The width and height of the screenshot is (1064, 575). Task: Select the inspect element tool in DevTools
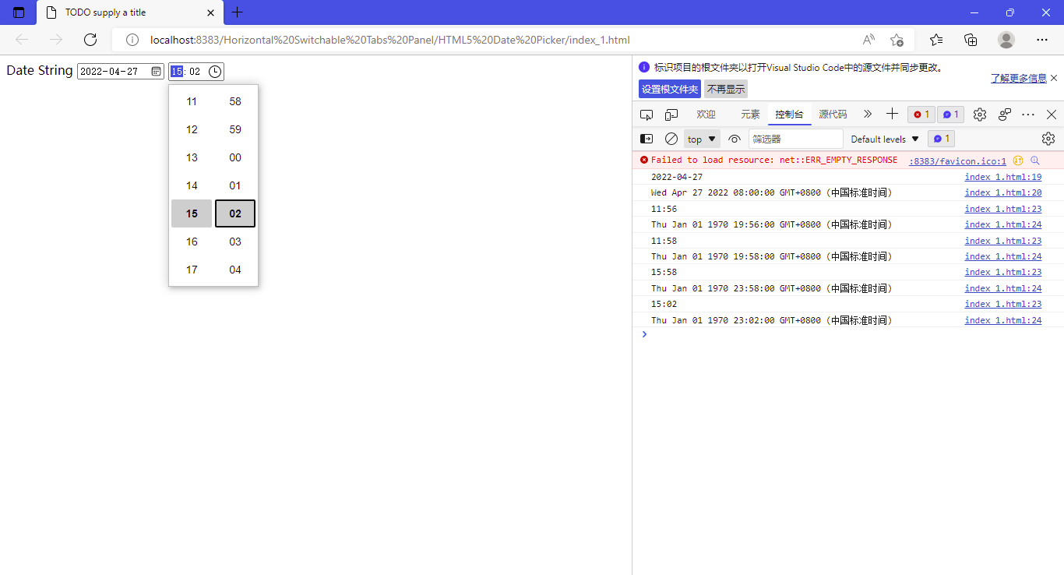pyautogui.click(x=647, y=114)
